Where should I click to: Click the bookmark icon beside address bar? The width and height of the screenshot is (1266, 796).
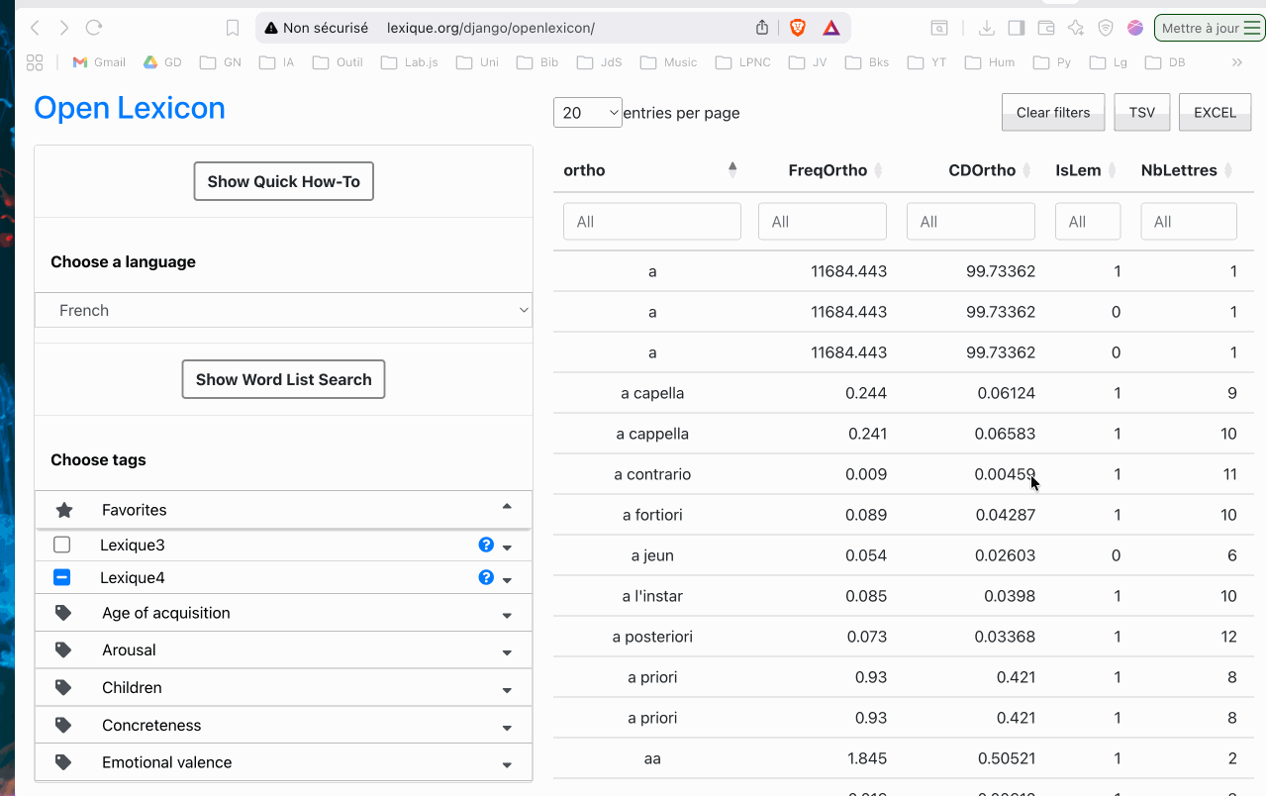(233, 28)
